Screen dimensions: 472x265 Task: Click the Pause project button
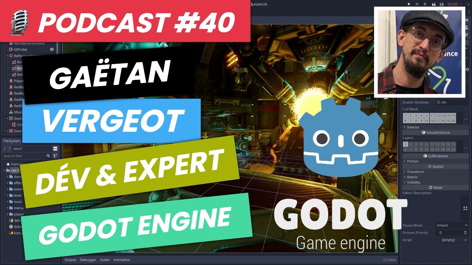pyautogui.click(x=417, y=4)
